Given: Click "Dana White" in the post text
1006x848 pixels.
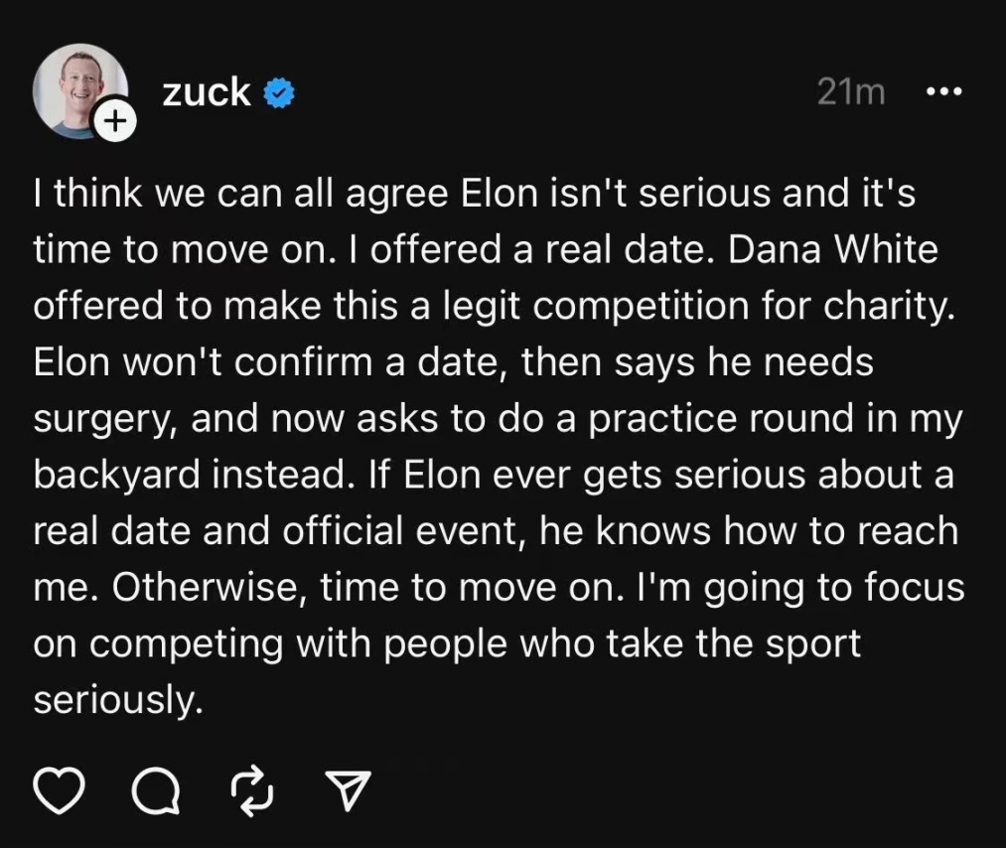Looking at the screenshot, I should click(x=833, y=249).
